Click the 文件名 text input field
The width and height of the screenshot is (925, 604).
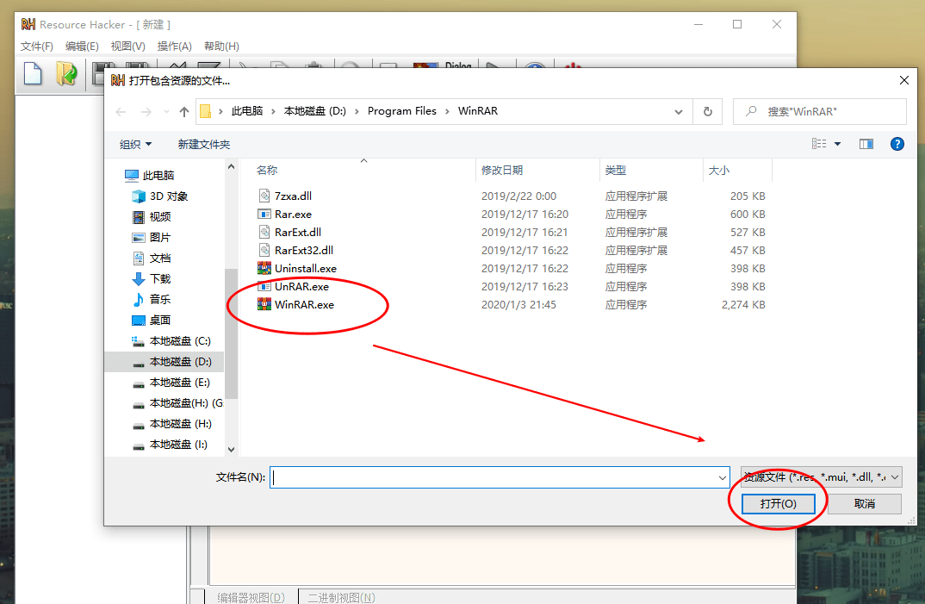[500, 477]
